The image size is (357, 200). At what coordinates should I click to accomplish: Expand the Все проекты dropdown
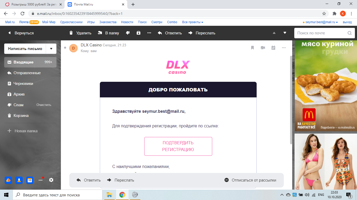(193, 22)
